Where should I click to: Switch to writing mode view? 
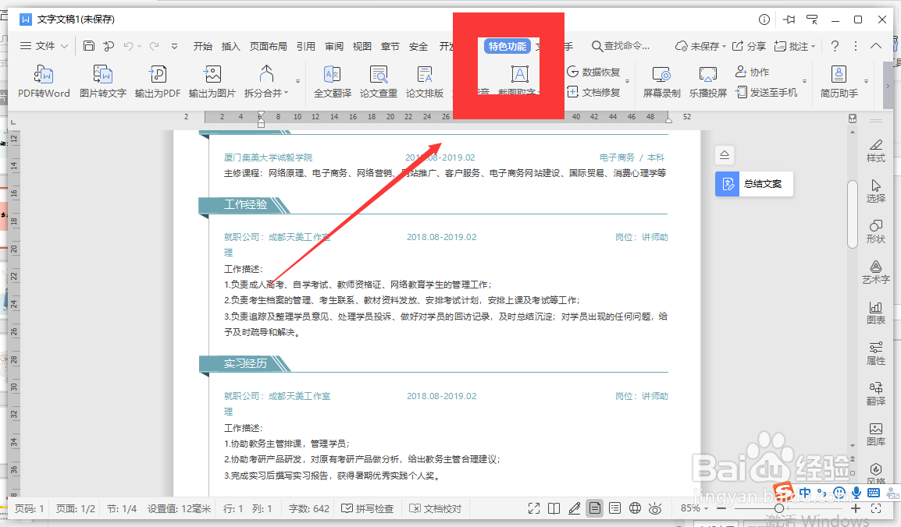point(574,508)
